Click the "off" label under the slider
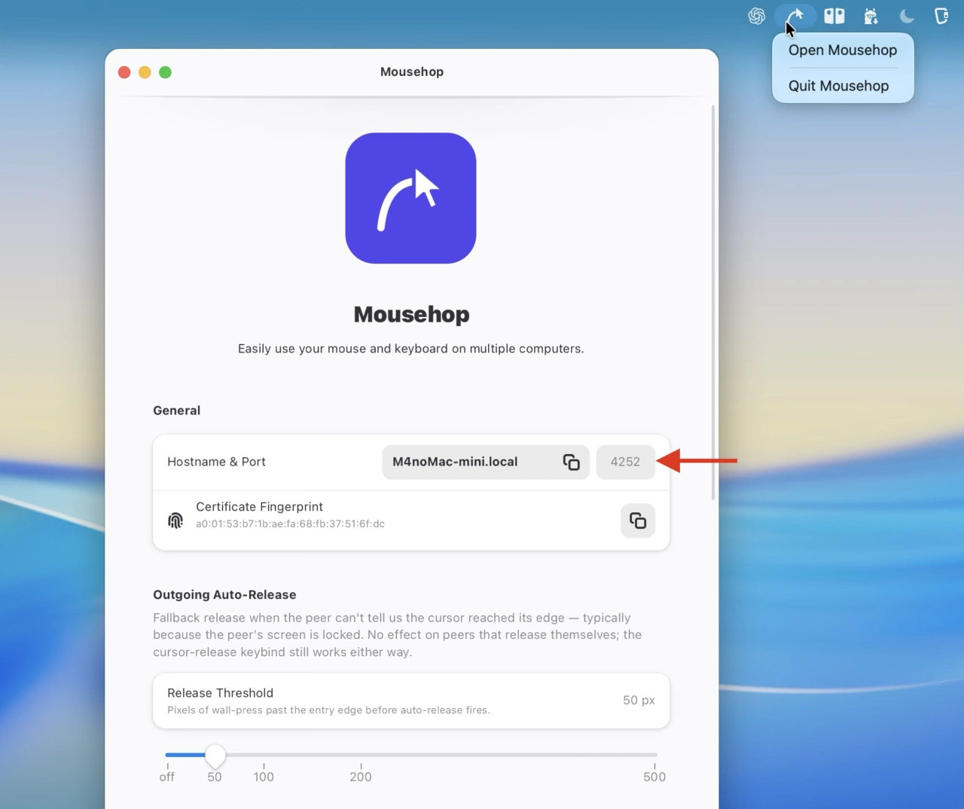This screenshot has width=964, height=809. coord(166,777)
